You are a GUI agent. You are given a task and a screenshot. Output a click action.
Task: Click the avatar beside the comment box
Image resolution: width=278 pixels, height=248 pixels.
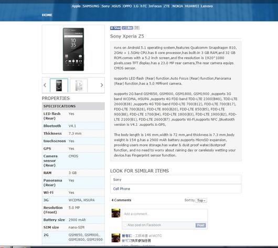tap(116, 213)
